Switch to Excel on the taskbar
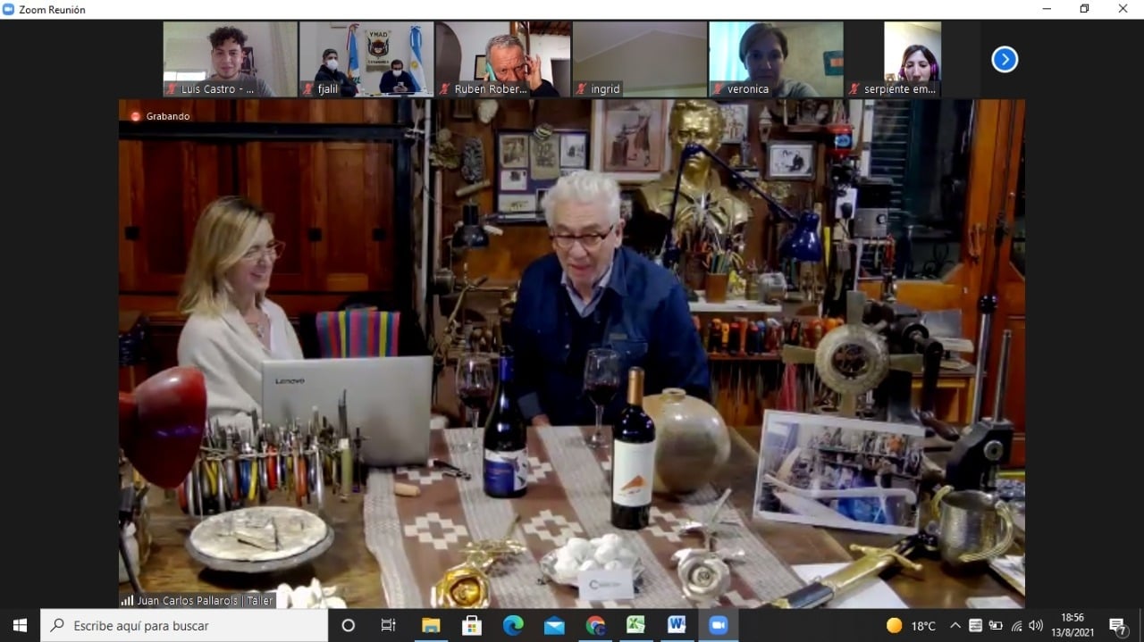This screenshot has width=1144, height=642. [x=635, y=625]
